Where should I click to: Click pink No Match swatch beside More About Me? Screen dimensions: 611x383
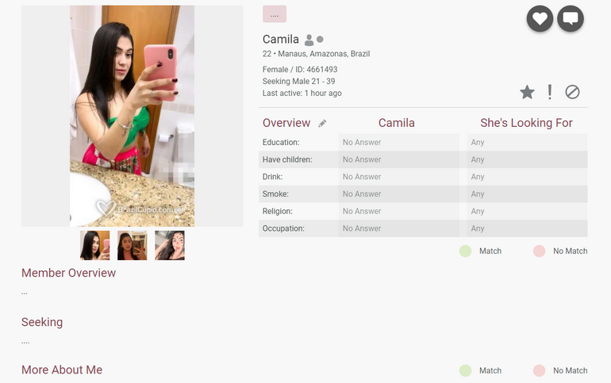(539, 370)
